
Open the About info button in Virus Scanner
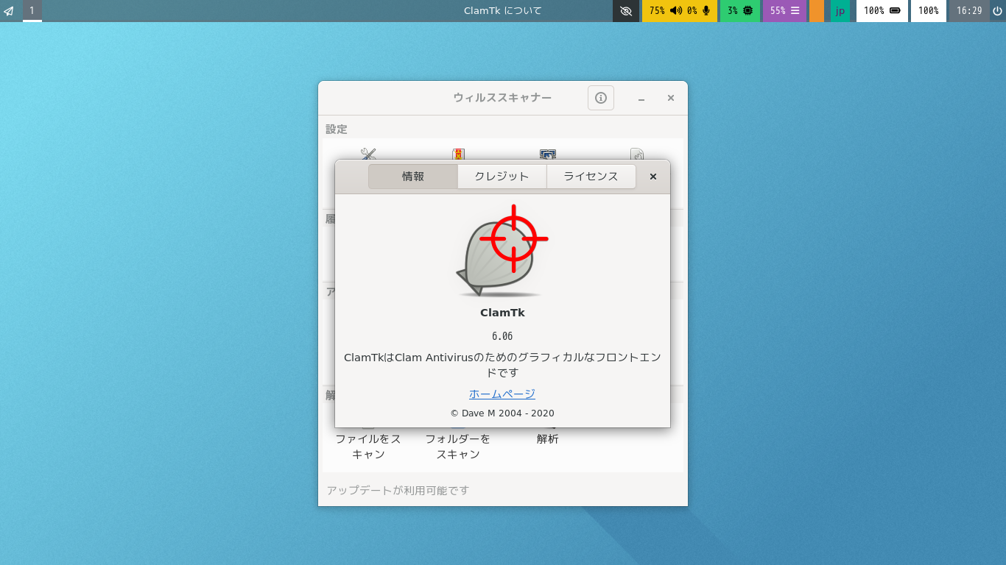601,98
